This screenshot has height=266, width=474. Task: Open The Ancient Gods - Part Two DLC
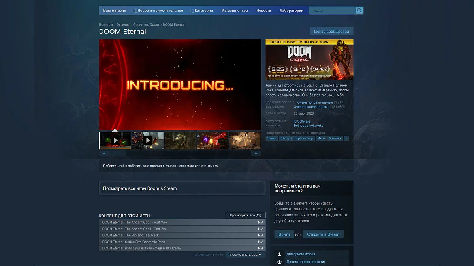pyautogui.click(x=182, y=229)
